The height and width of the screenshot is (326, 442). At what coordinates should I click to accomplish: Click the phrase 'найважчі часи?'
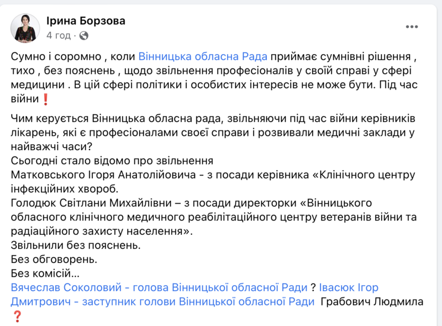[x=51, y=146]
